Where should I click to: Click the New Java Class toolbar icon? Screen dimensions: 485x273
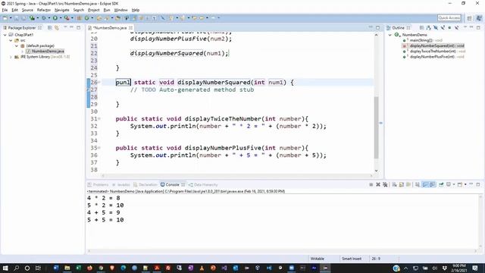coord(87,18)
